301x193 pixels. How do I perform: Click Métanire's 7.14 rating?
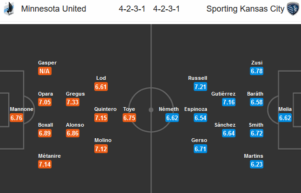[x=45, y=164]
